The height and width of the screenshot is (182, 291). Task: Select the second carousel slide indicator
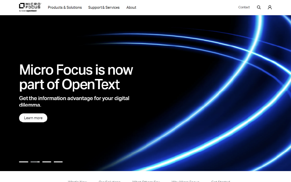point(35,162)
